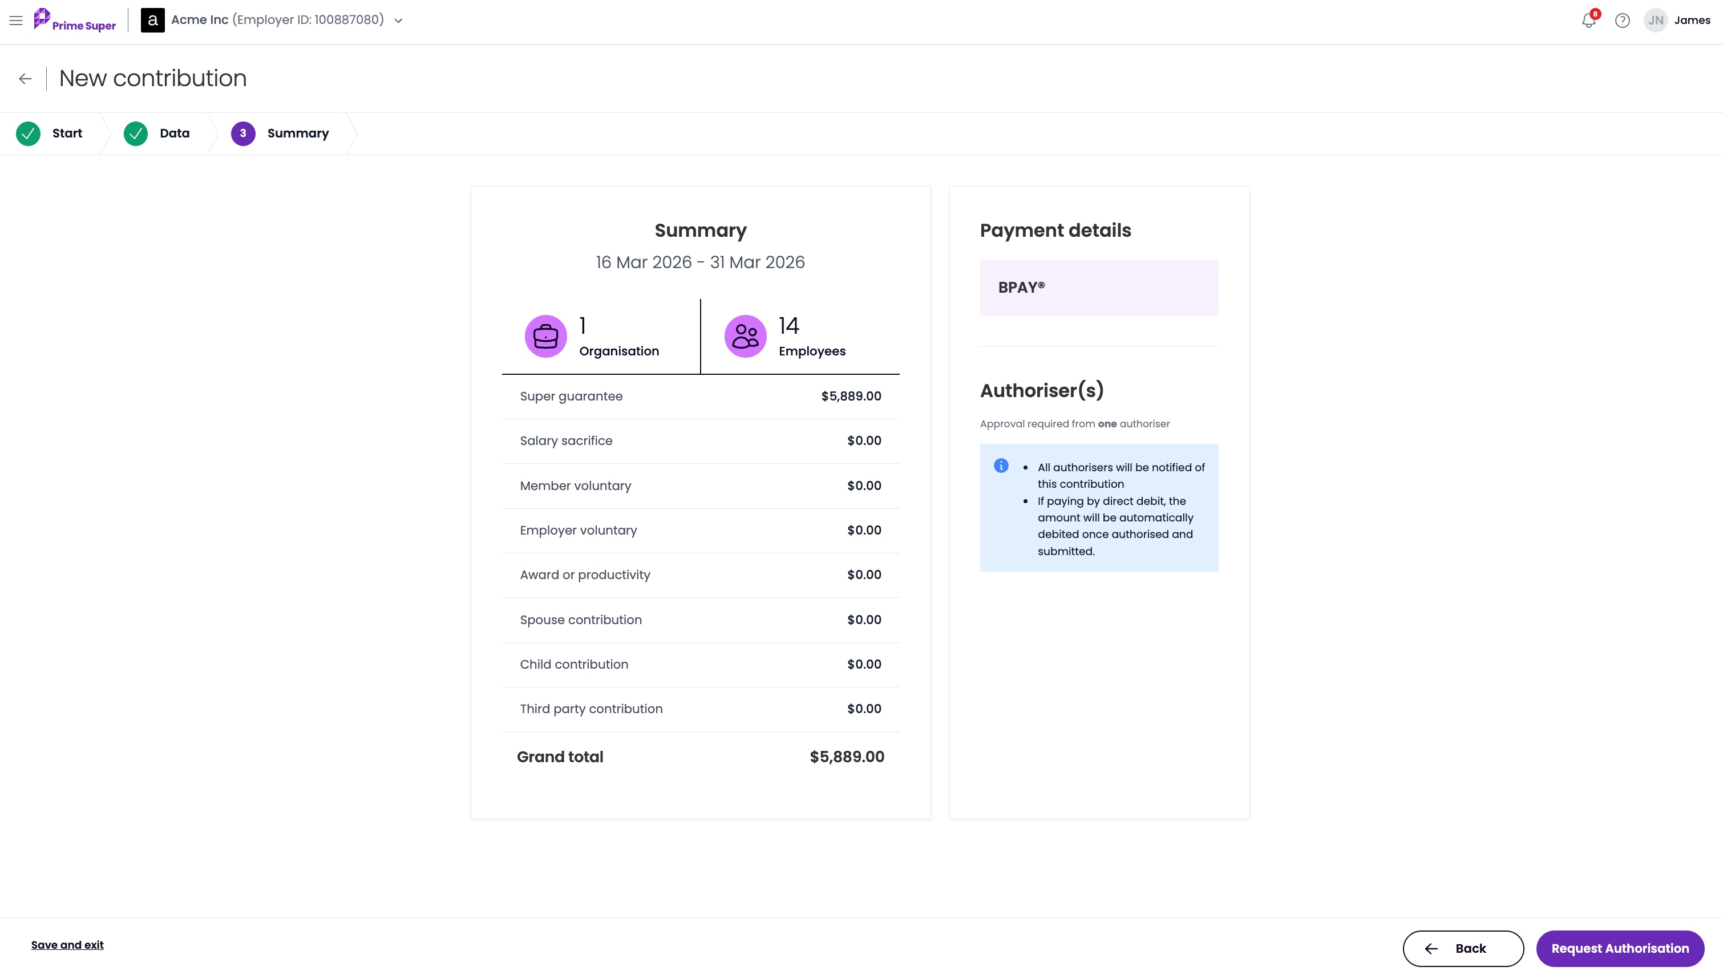The image size is (1723, 979).
Task: Select the Summary step
Action: [x=280, y=133]
